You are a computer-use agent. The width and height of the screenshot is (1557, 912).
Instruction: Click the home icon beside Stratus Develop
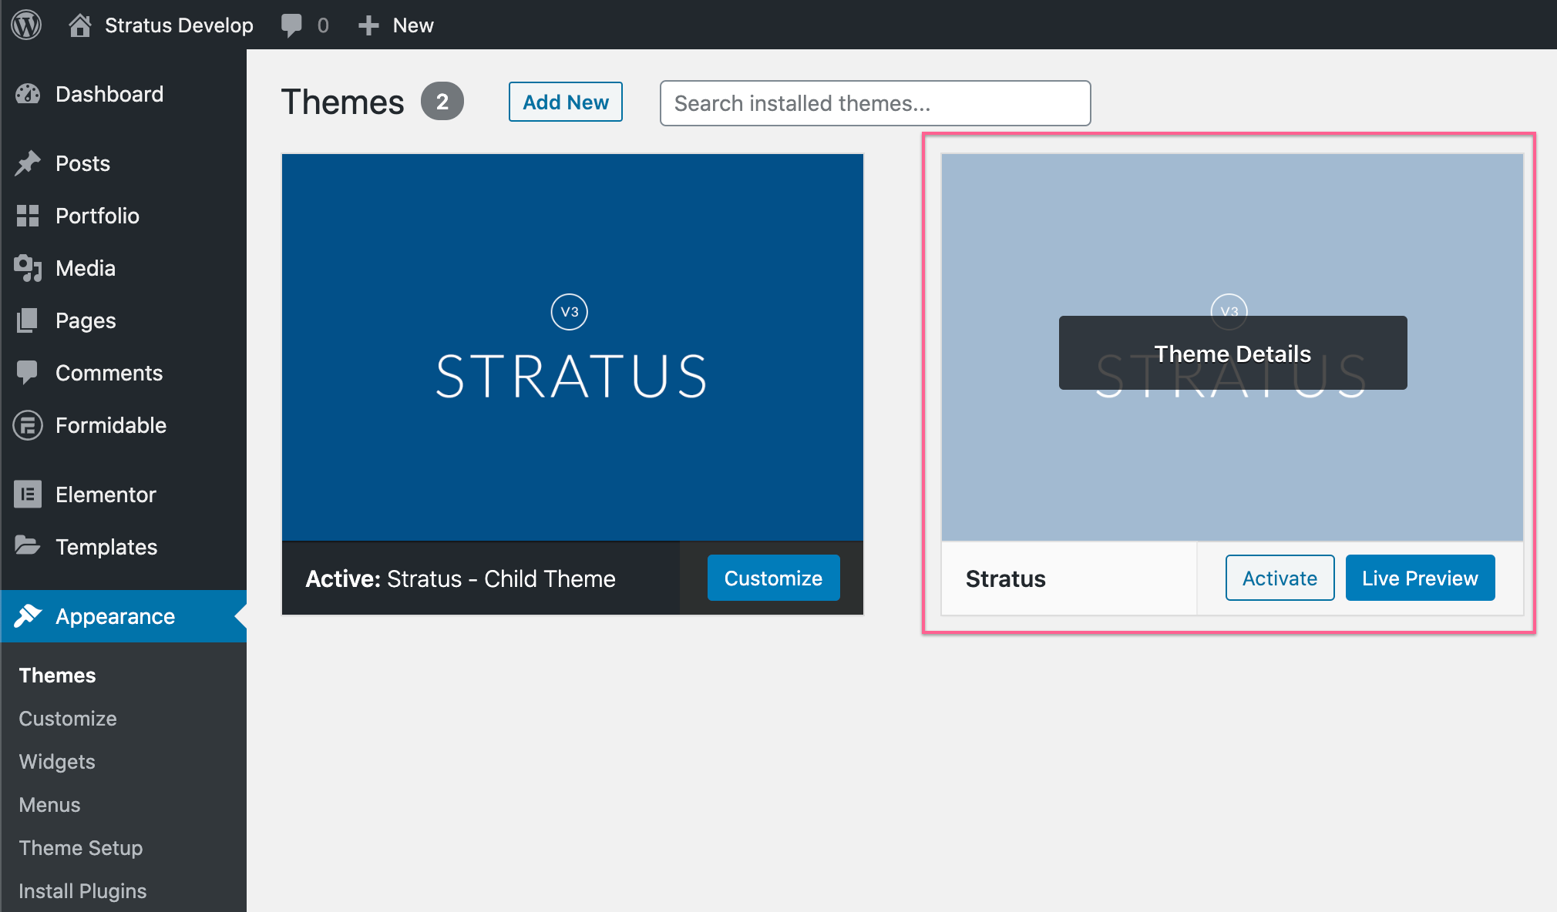coord(80,25)
